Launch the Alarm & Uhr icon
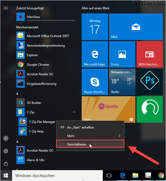 (21, 160)
